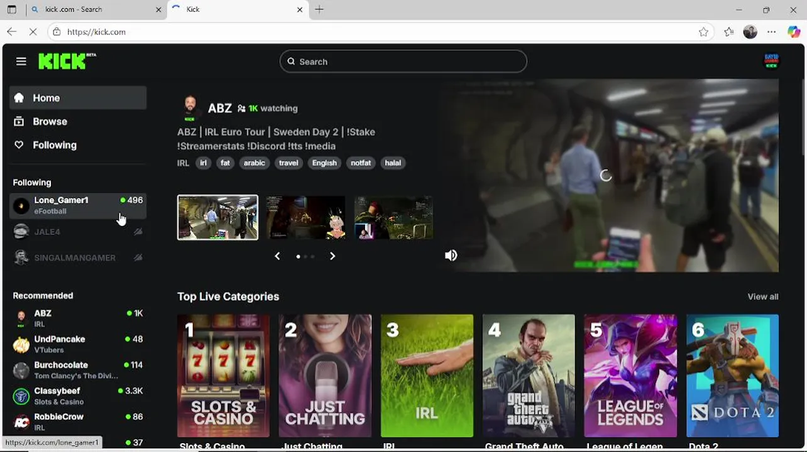Screen dimensions: 807x452
Task: Select the 'notfat' tag chip
Action: (x=361, y=163)
